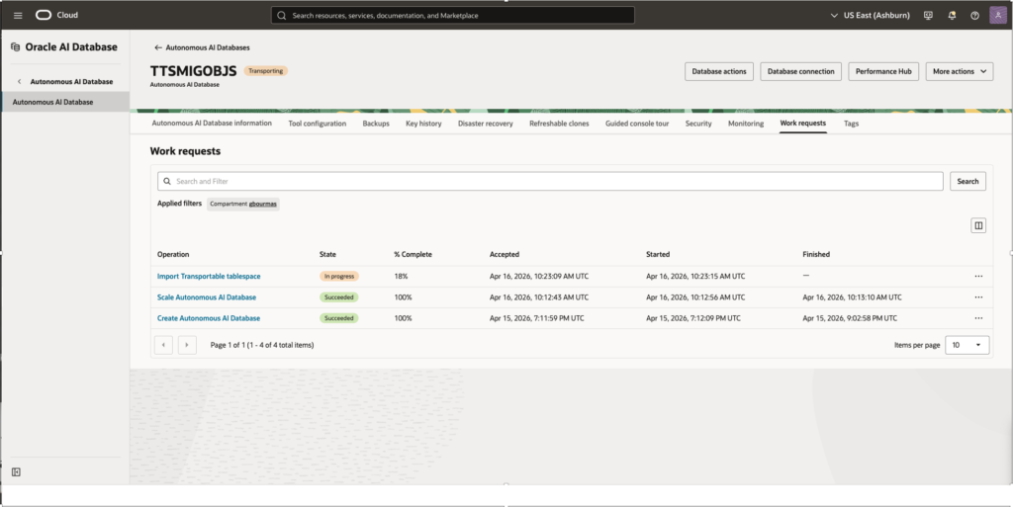Switch to the Security tab
1013x507 pixels.
click(x=698, y=124)
